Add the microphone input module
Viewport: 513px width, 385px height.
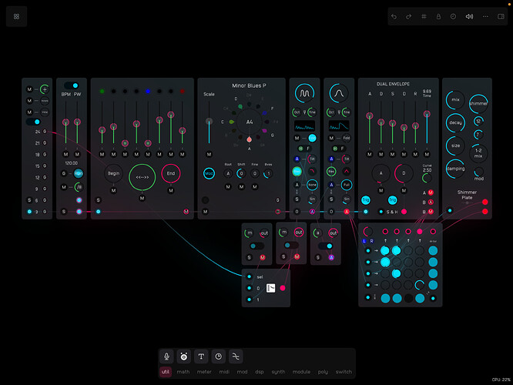tap(166, 356)
